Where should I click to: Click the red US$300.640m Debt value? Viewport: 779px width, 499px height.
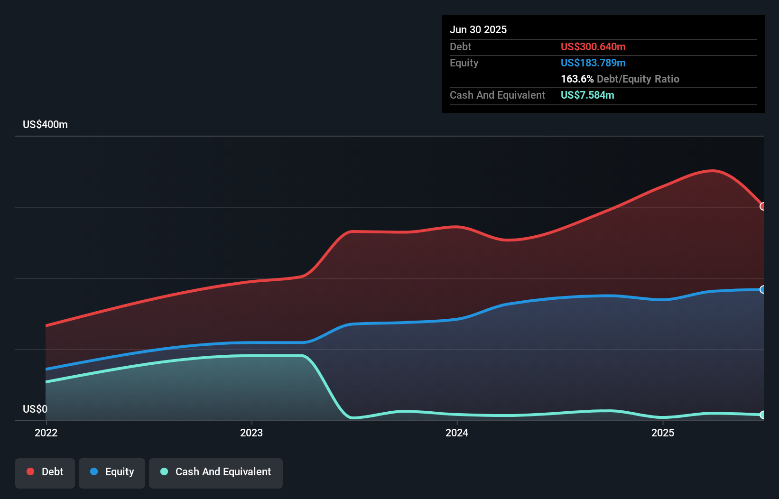coord(593,46)
